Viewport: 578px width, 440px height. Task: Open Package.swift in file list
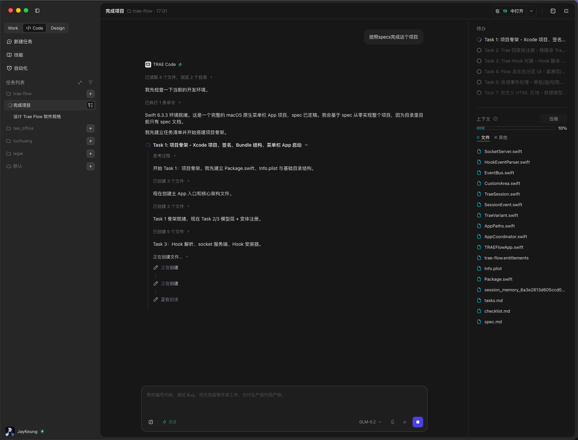[498, 279]
